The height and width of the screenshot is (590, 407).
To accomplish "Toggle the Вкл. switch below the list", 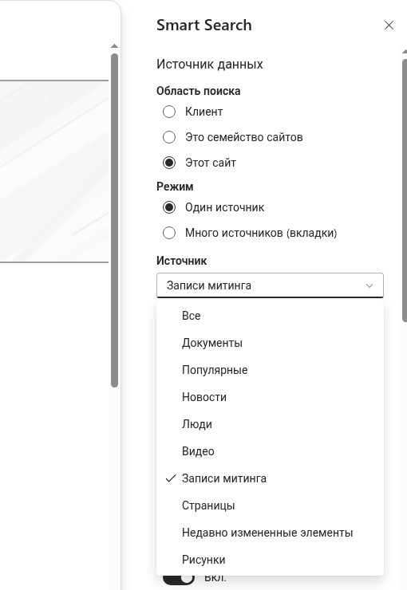I will 179,579.
